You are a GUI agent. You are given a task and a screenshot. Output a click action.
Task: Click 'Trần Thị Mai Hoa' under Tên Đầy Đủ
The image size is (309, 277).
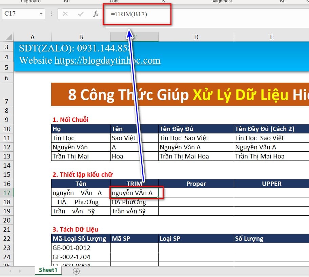click(x=196, y=156)
